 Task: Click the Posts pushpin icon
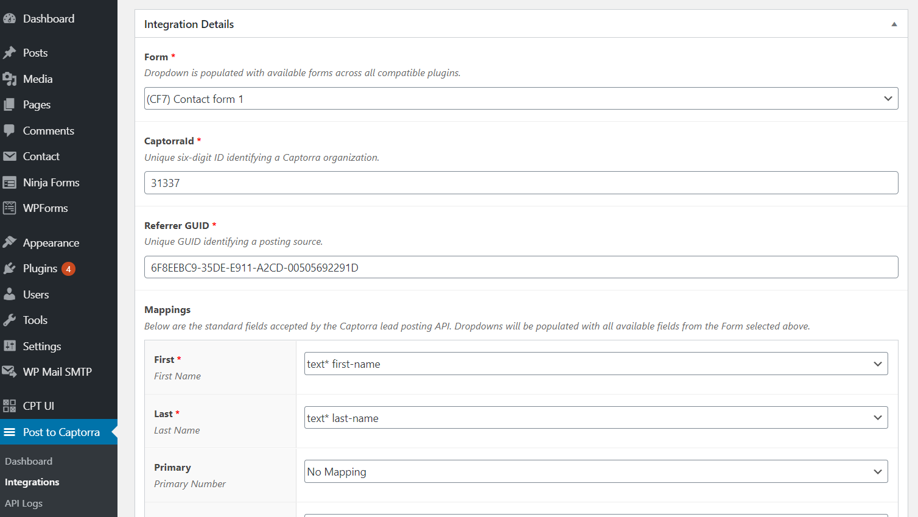(x=9, y=53)
